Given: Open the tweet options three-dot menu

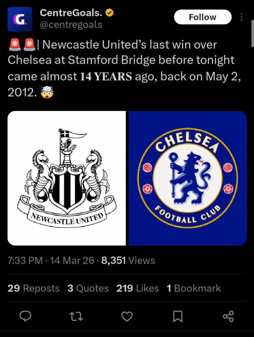Looking at the screenshot, I should (242, 17).
